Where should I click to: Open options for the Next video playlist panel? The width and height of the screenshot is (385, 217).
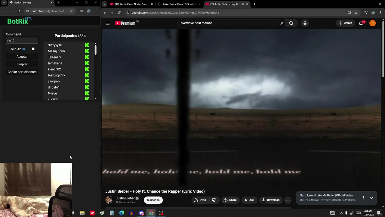pyautogui.click(x=363, y=198)
